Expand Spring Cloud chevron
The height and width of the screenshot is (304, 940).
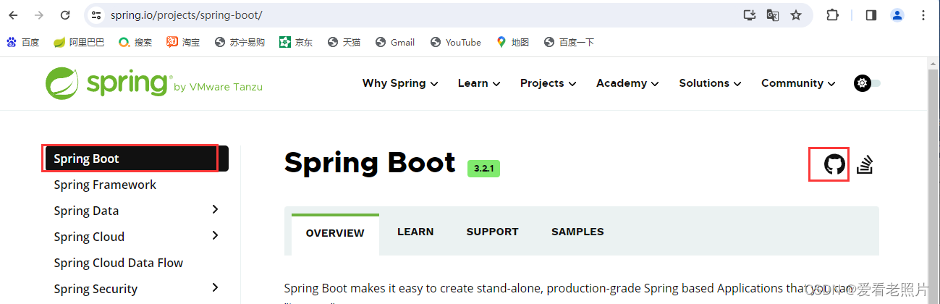(215, 236)
